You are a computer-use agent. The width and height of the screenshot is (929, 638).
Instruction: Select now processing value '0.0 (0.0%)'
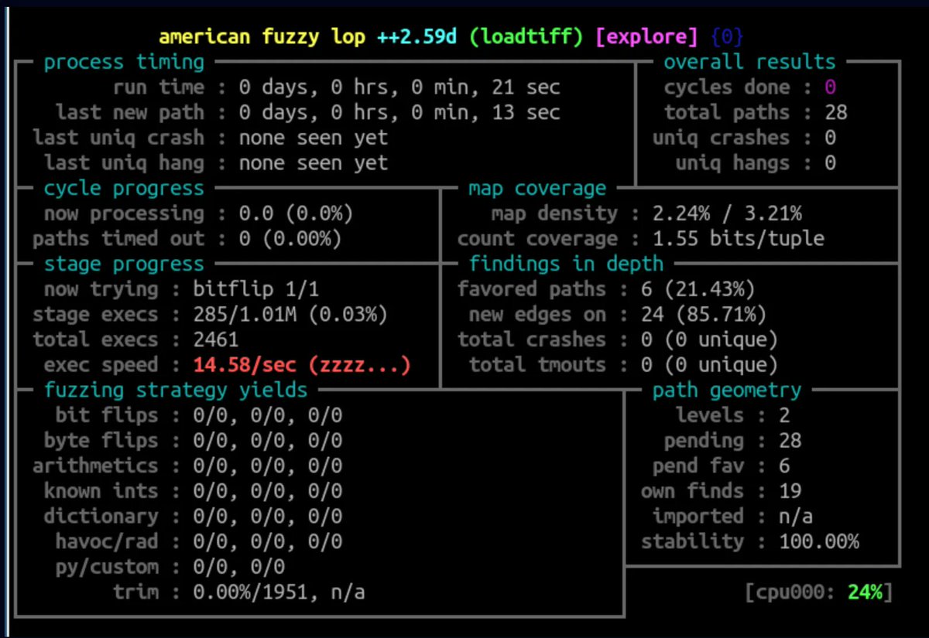pos(296,214)
